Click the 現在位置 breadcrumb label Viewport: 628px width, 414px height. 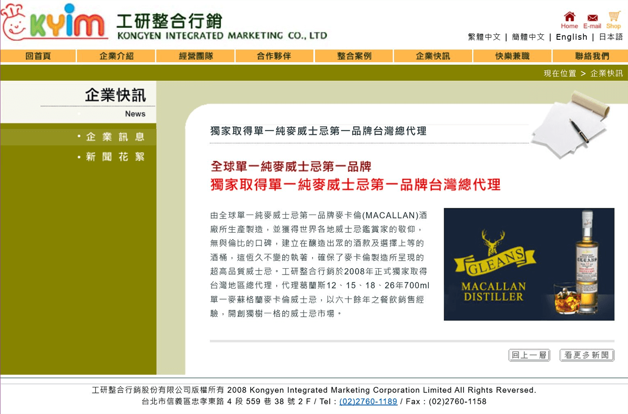click(560, 73)
